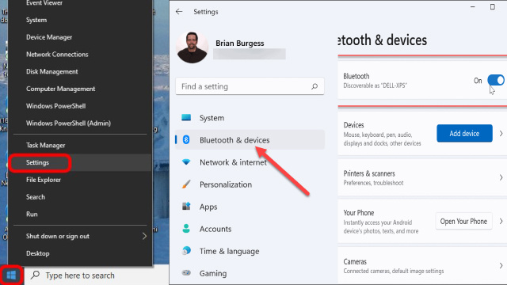Select Bluetooth & devices sidebar item
The width and height of the screenshot is (507, 285).
(x=250, y=139)
